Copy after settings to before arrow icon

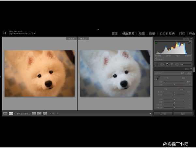pyautogui.click(x=39, y=113)
